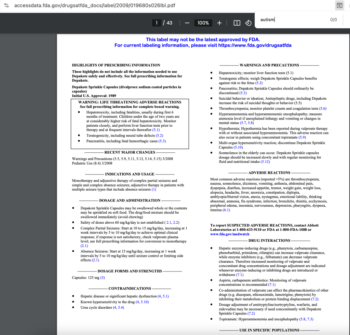Open site information icon in address bar
Image resolution: width=350 pixels, height=335 pixels.
[6, 6]
